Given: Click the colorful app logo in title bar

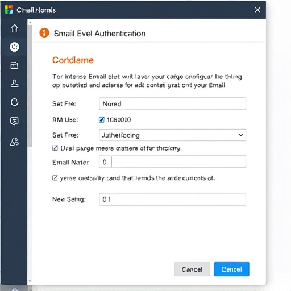Looking at the screenshot, I should coord(9,10).
